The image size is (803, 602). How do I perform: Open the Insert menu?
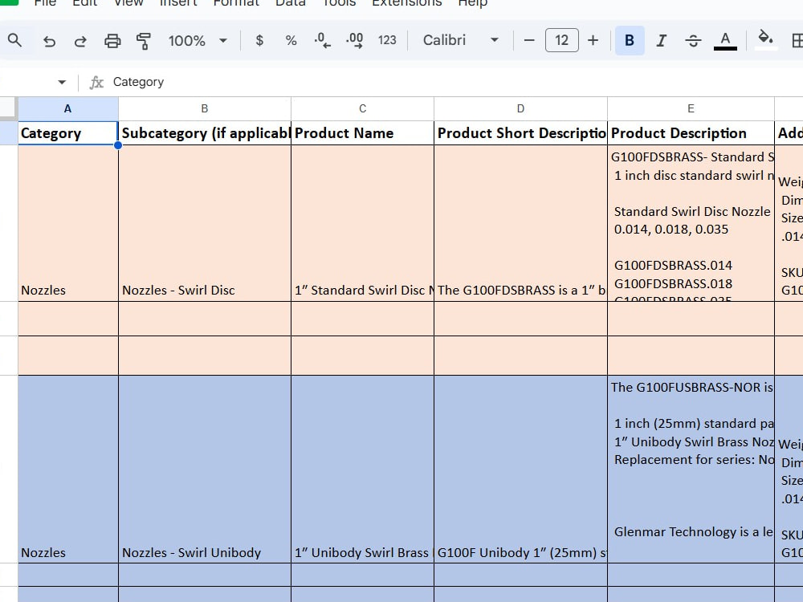pos(178,3)
